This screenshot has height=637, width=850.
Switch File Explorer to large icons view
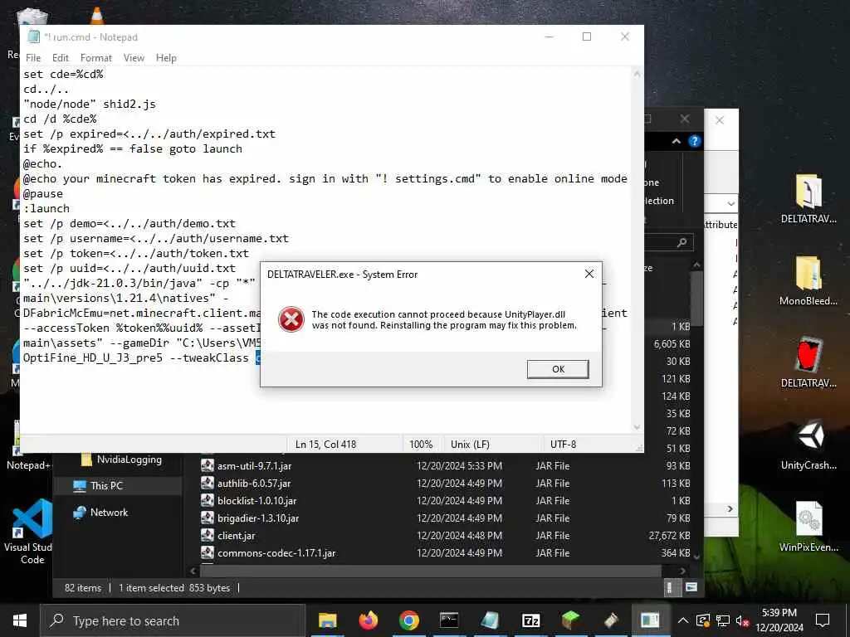point(691,587)
